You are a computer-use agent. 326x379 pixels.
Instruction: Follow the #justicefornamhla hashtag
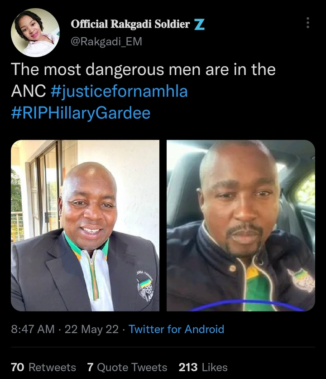coord(119,92)
